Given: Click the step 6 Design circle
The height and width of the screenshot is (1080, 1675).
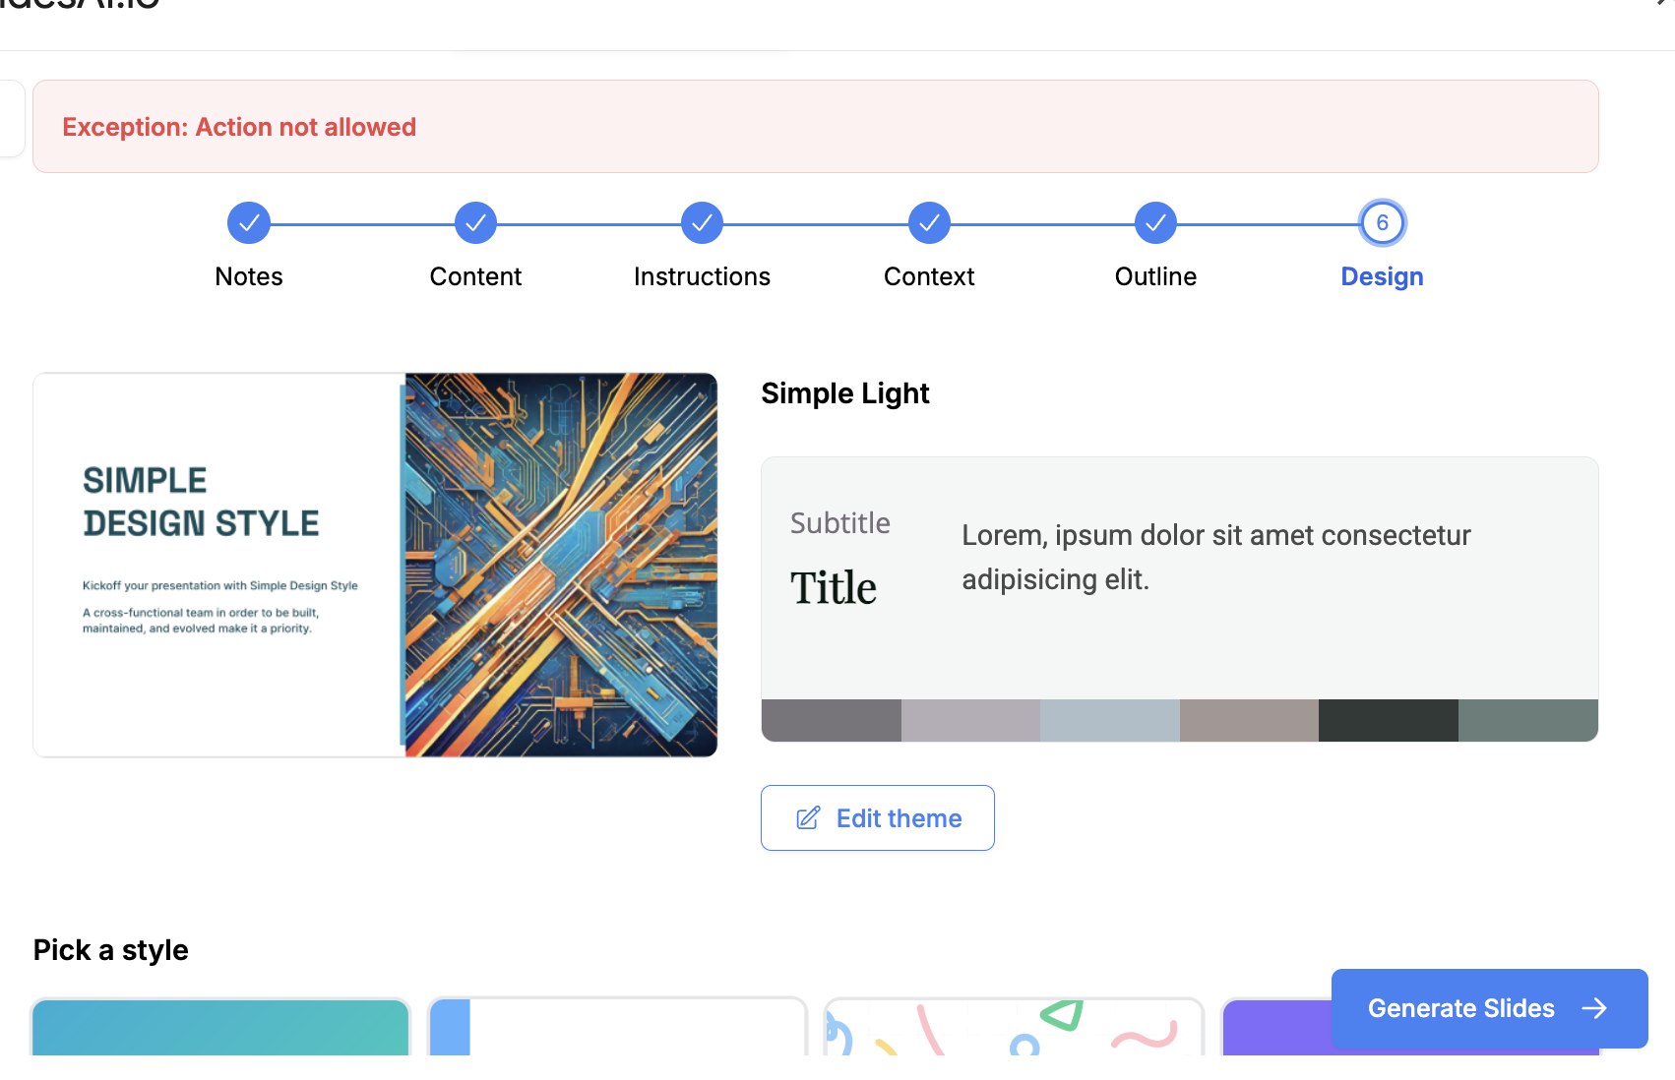Looking at the screenshot, I should (1382, 223).
